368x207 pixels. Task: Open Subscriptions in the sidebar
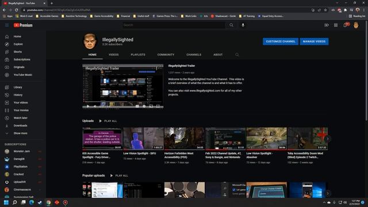pyautogui.click(x=23, y=60)
